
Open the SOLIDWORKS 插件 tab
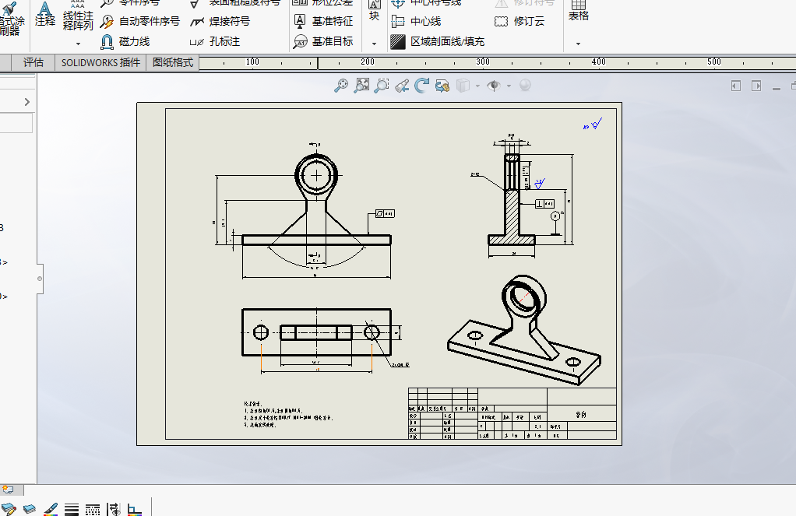tap(100, 62)
